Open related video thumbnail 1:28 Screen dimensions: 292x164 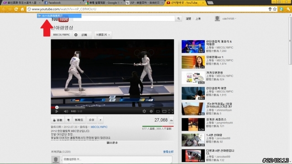pos(193,140)
